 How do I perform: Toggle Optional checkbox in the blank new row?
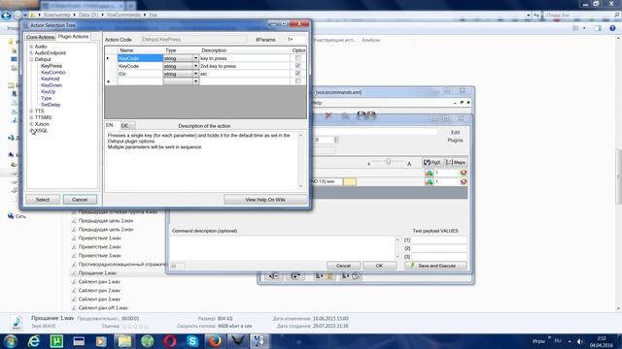coord(298,81)
